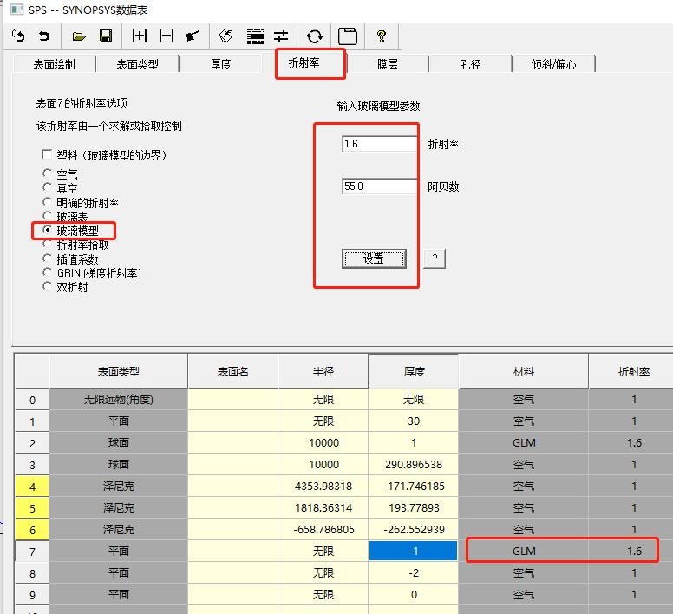
Task: Click the yellow question mark help icon
Action: pyautogui.click(x=381, y=36)
